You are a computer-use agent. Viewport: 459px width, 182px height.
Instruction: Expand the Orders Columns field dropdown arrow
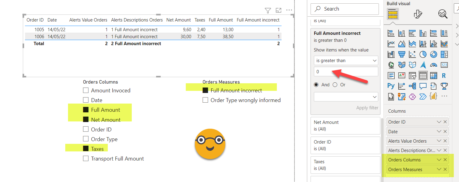[x=439, y=160]
